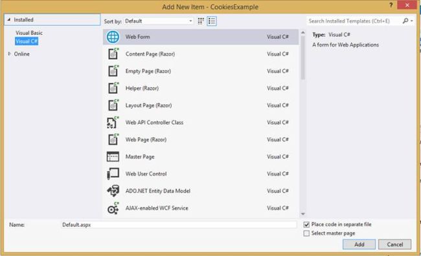Select Visual C# category in the tree
Image resolution: width=421 pixels, height=256 pixels.
(27, 41)
